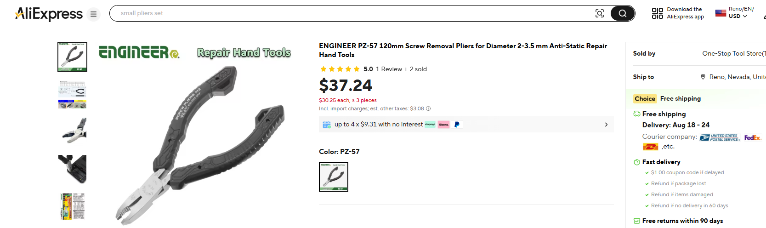Expand the installment payment options chevron
The height and width of the screenshot is (228, 766).
[x=606, y=125]
